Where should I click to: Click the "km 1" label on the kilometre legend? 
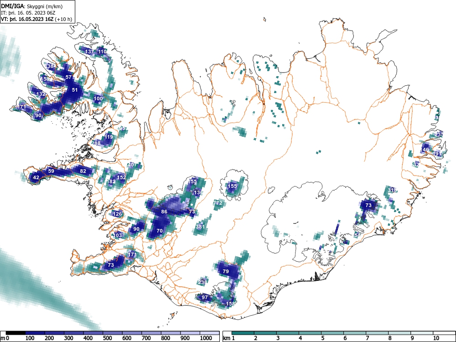[x=229, y=338]
